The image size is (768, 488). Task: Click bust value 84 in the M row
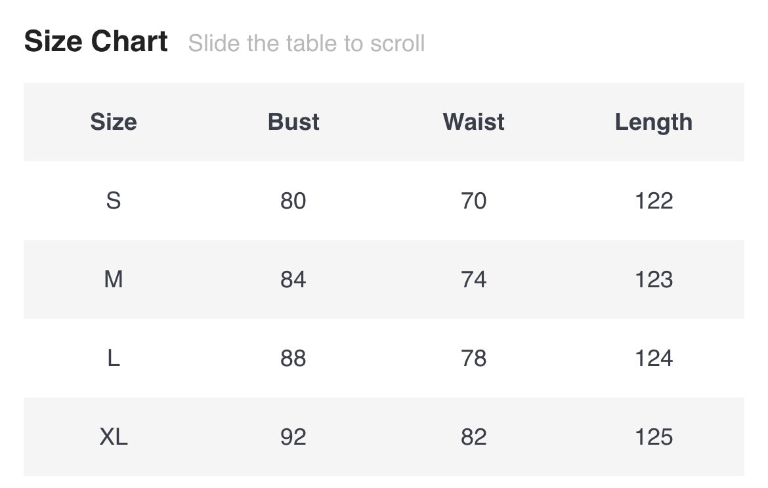tap(293, 279)
